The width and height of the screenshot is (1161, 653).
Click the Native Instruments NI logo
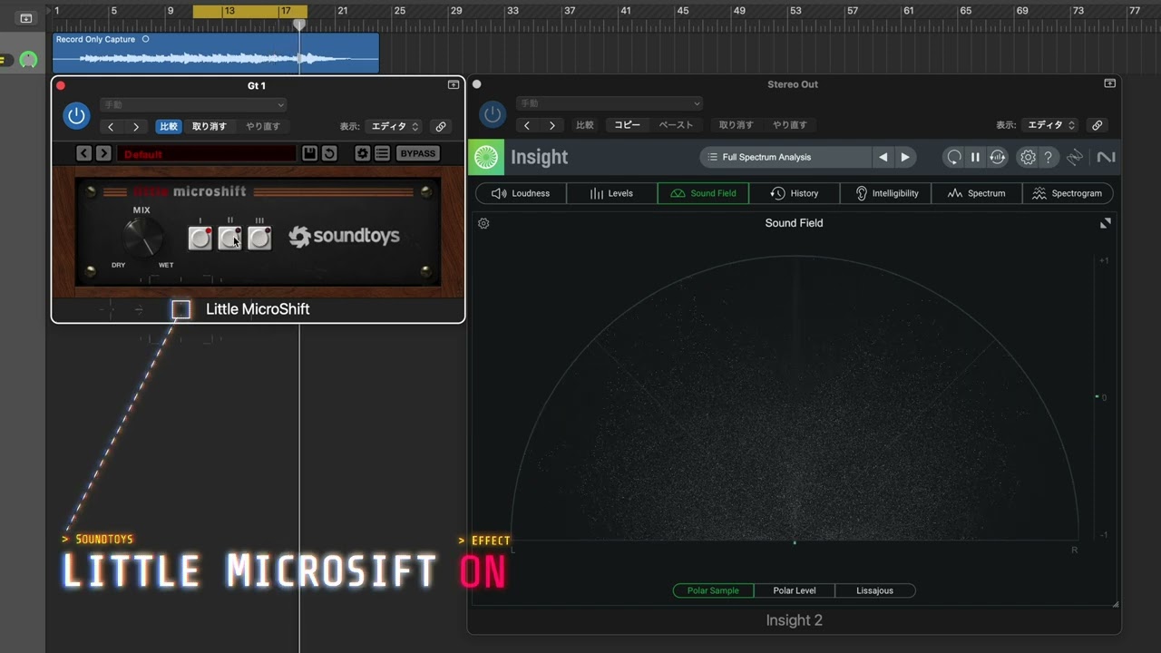point(1106,157)
